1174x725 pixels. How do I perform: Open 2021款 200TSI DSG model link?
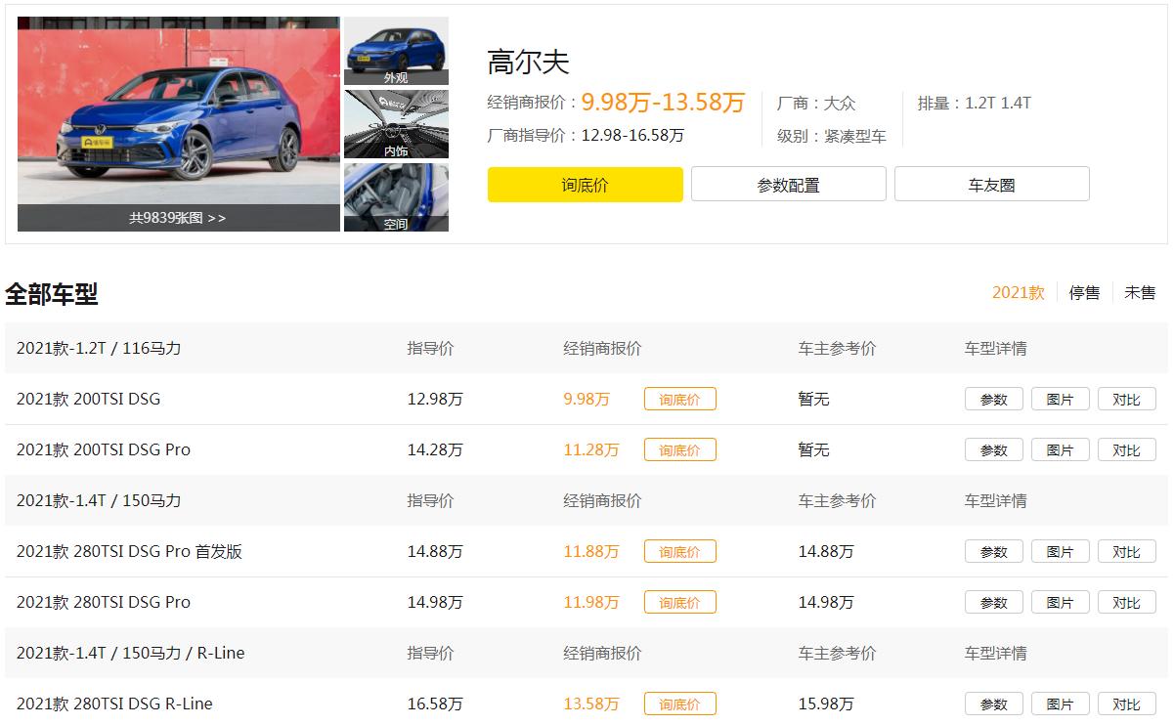click(88, 399)
